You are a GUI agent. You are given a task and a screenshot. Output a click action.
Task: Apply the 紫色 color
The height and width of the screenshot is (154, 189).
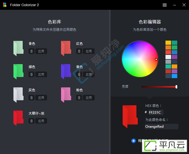89,74
